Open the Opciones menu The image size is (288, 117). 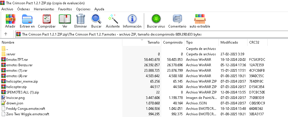[83, 9]
